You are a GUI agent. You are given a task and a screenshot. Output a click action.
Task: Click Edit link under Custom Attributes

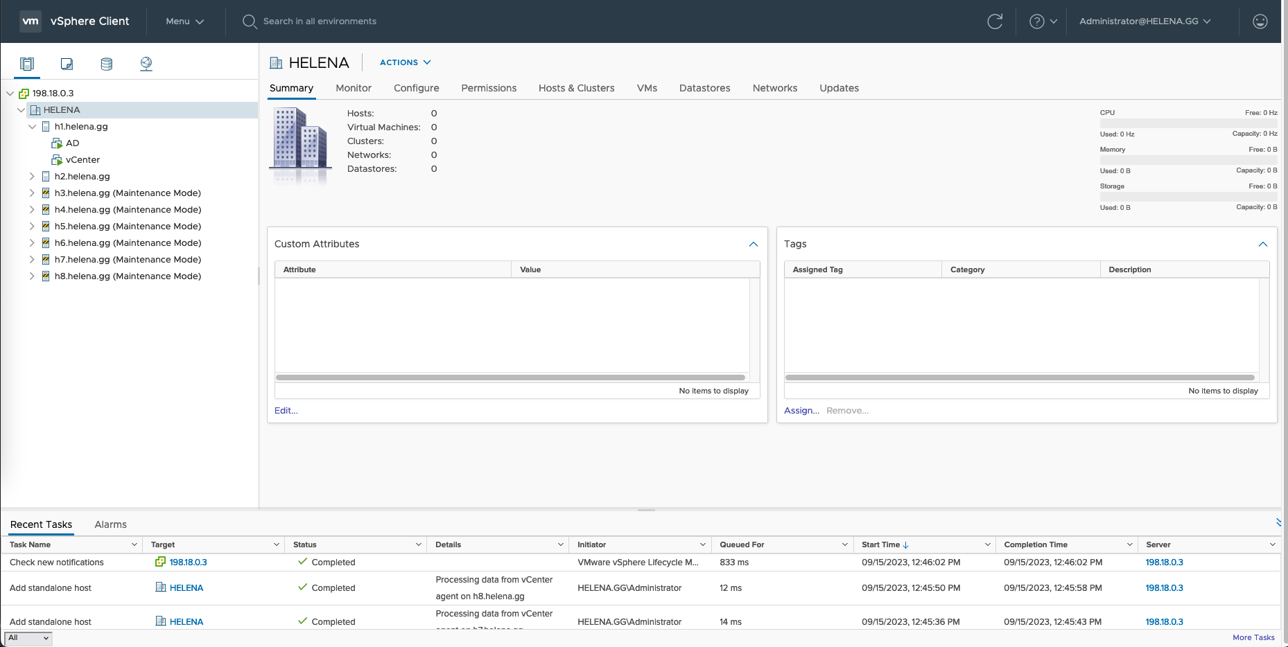[286, 411]
